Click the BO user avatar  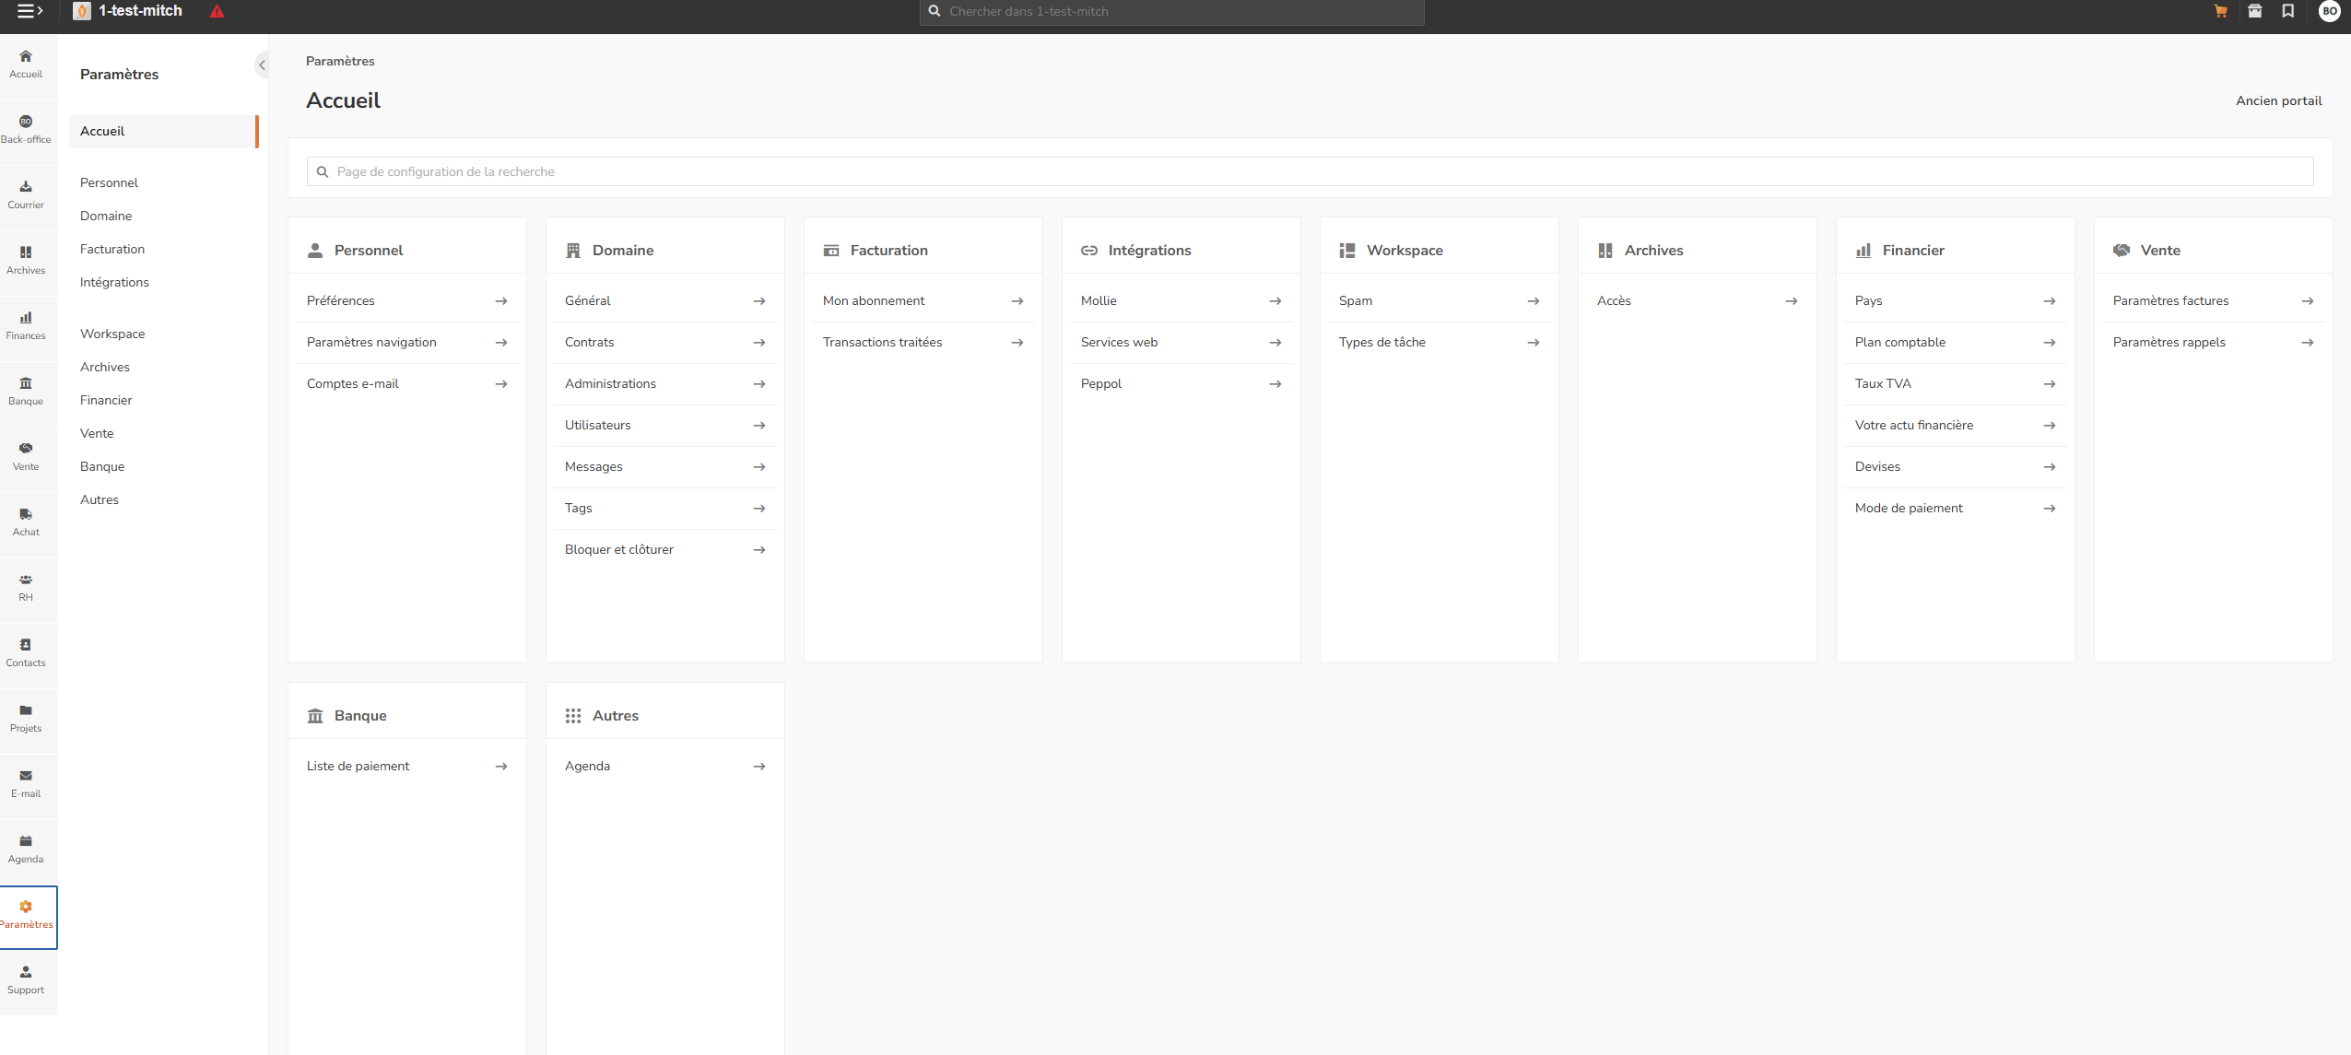(2330, 11)
